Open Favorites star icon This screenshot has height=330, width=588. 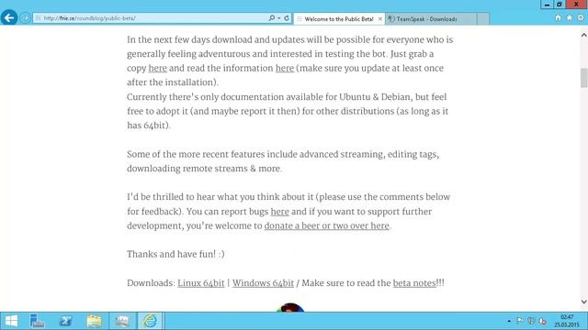[570, 17]
